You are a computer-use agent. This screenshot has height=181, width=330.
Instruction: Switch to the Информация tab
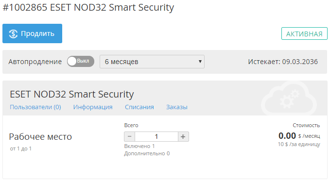[93, 107]
